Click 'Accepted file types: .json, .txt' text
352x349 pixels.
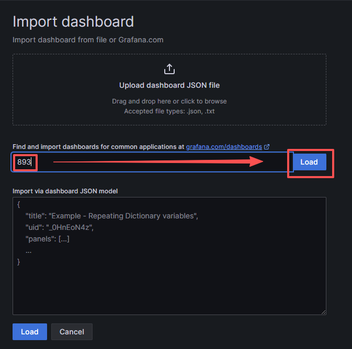coord(169,111)
